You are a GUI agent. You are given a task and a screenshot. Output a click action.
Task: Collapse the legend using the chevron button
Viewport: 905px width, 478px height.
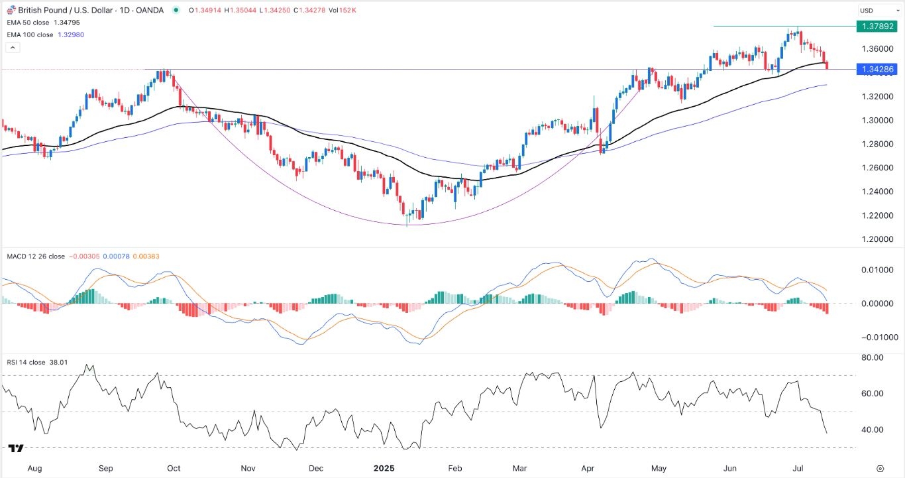(13, 46)
